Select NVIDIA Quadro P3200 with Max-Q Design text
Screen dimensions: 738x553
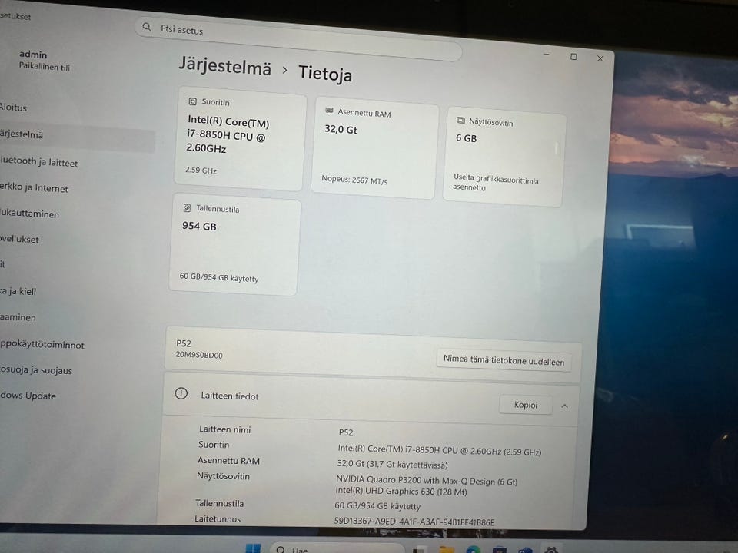tap(427, 481)
